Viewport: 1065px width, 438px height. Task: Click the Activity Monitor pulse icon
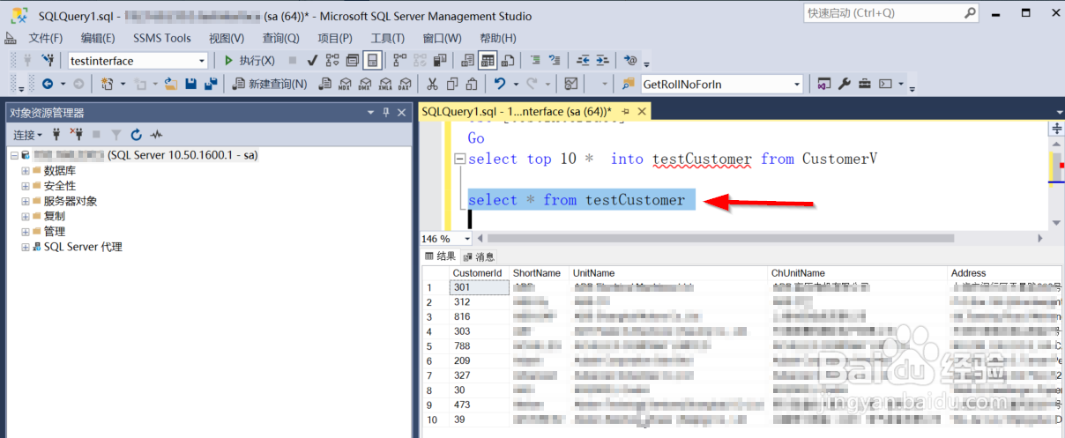(x=156, y=135)
